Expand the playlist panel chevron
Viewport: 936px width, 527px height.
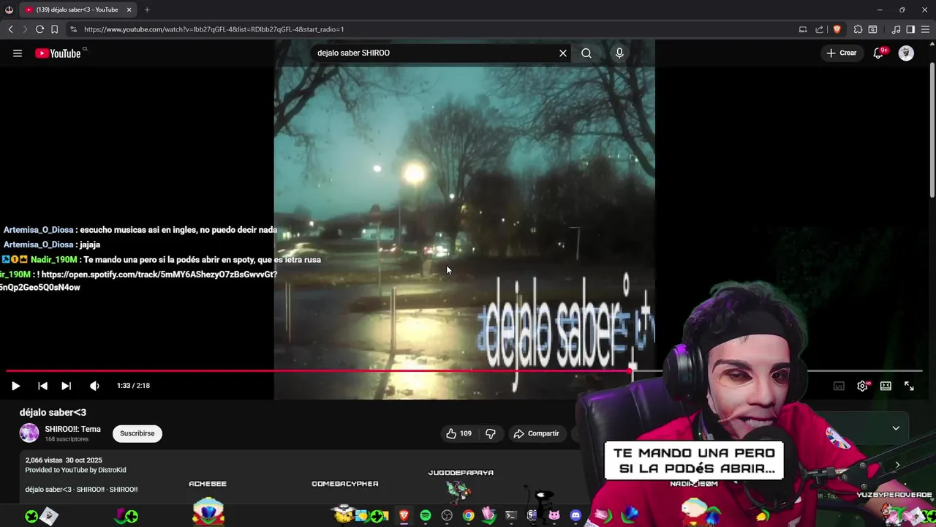896,428
